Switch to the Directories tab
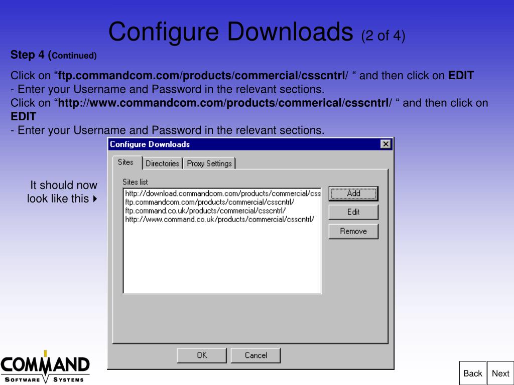Image resolution: width=514 pixels, height=385 pixels. pos(162,163)
